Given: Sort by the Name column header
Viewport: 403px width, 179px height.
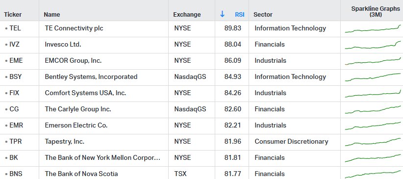Looking at the screenshot, I should [51, 15].
